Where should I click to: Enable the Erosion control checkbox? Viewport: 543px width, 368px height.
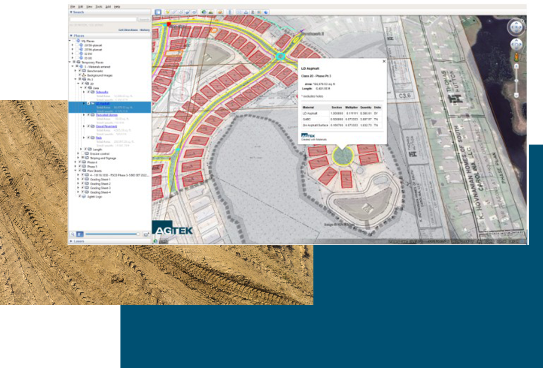tap(82, 154)
